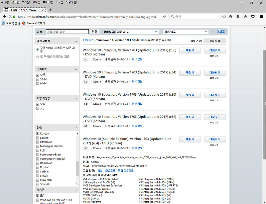The image size is (266, 204).
Task: Click ISO icon of Enterprise x64 entry
Action: click(85, 82)
